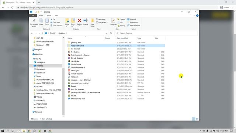Expand address bar history dropdown
The height and width of the screenshot is (133, 236).
(x=106, y=33)
